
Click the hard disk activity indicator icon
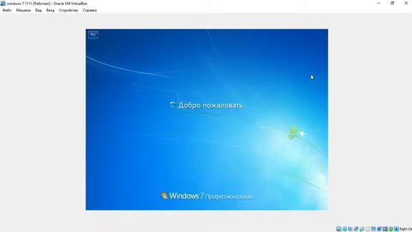point(339,229)
